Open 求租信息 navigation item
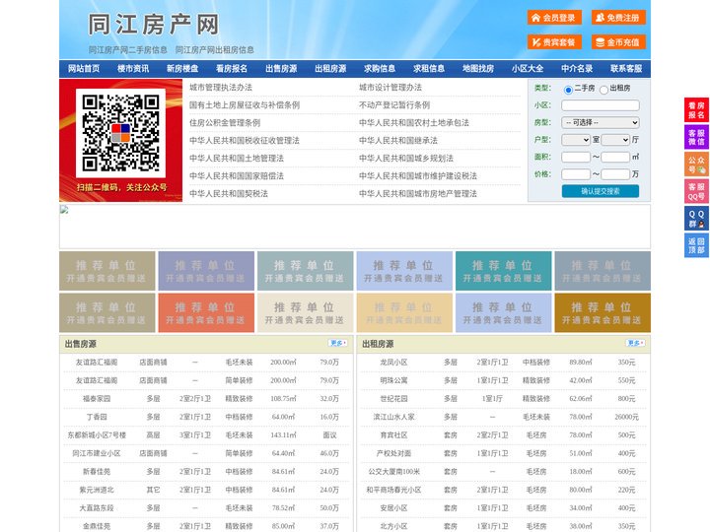Viewport: 710px width, 532px height. tap(429, 69)
